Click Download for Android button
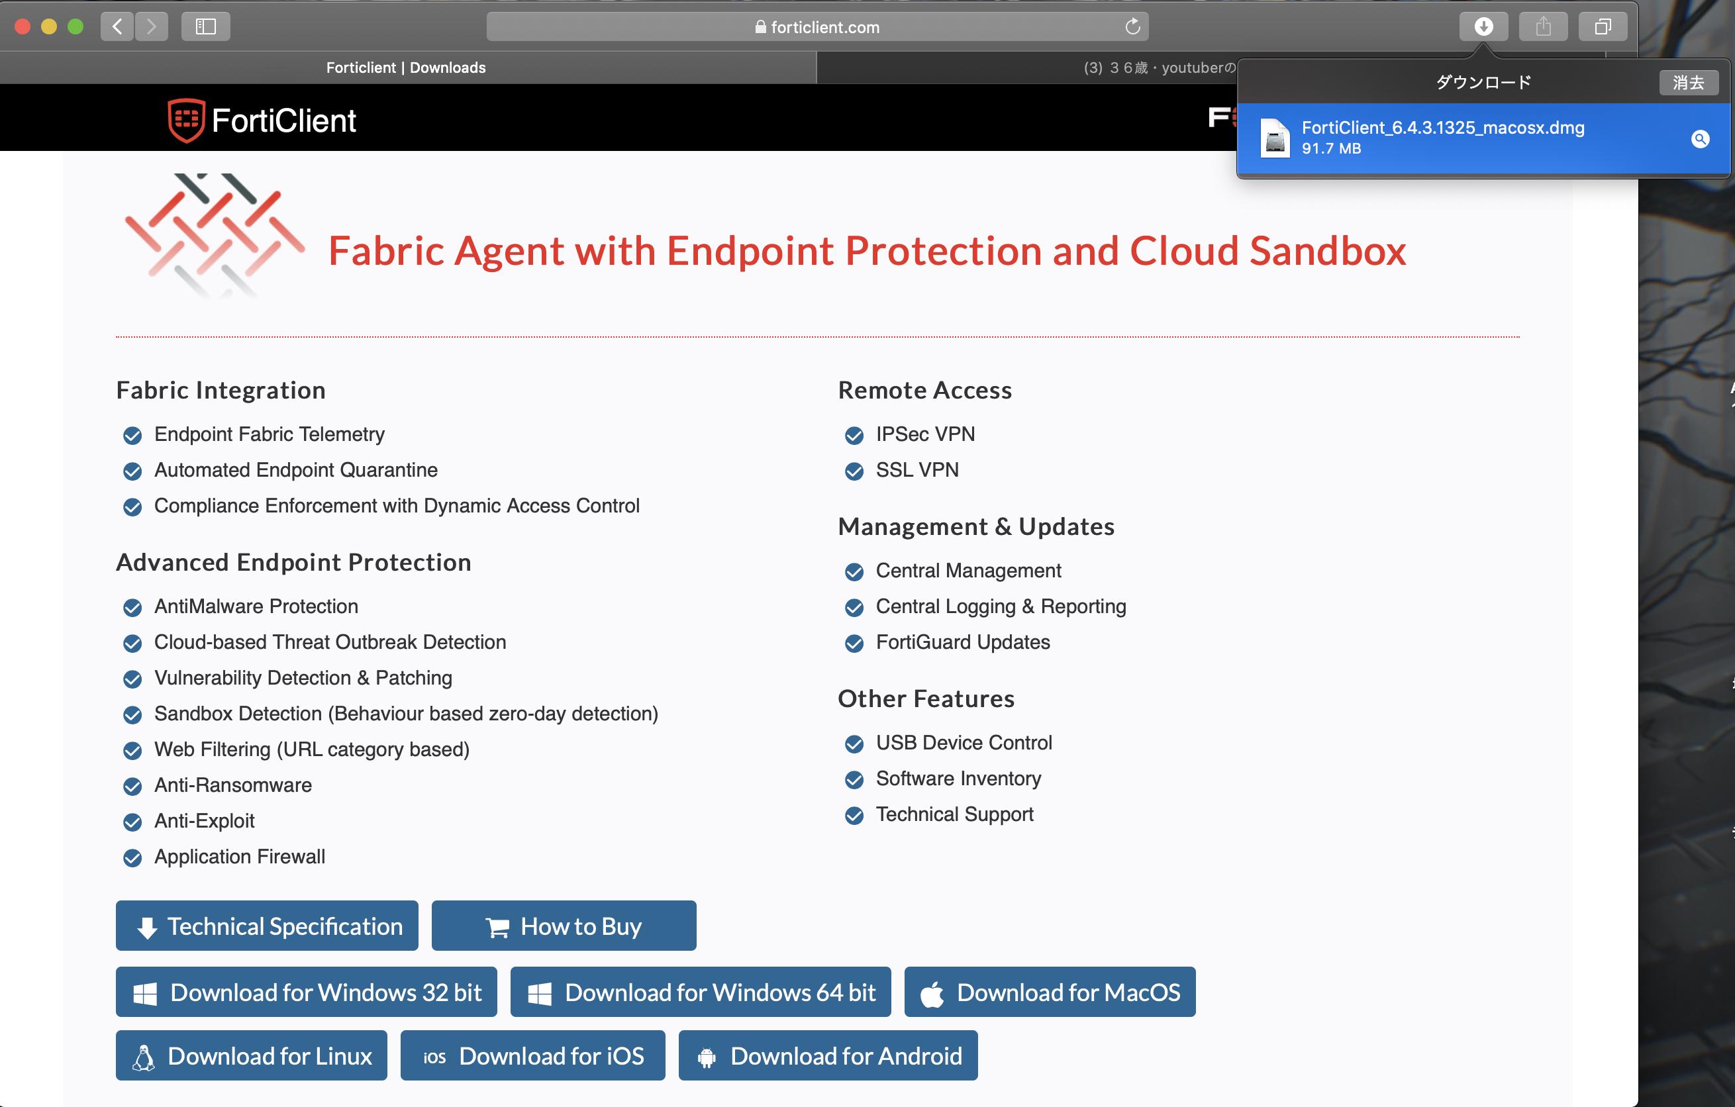Viewport: 1735px width, 1107px height. click(828, 1055)
